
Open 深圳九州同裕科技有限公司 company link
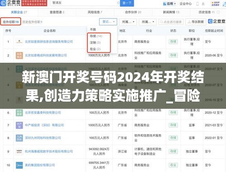point(43,138)
